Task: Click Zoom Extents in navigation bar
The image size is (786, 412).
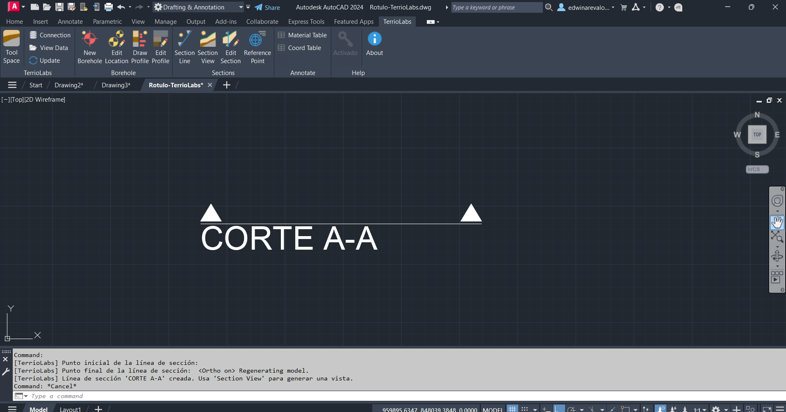Action: (x=777, y=237)
